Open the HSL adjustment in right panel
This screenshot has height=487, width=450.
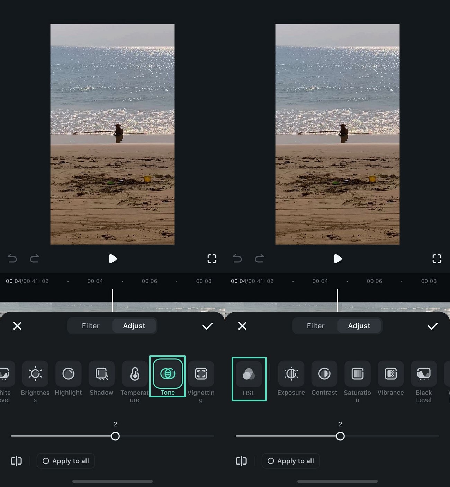249,374
